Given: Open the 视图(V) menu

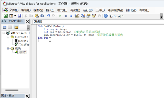Looking at the screenshot, I should click(38, 10).
